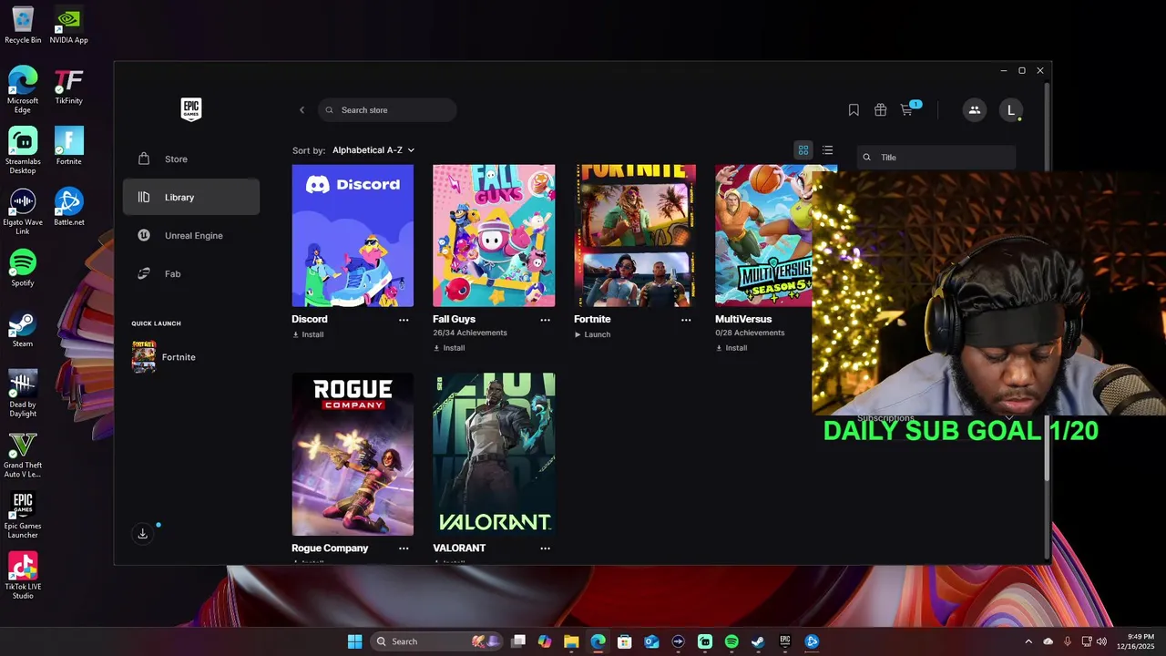Open Spotify desktop icon
1166x656 pixels.
pos(23,268)
